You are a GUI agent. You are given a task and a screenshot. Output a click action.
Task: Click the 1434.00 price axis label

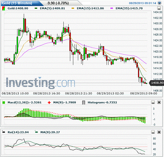pyautogui.click(x=158, y=12)
